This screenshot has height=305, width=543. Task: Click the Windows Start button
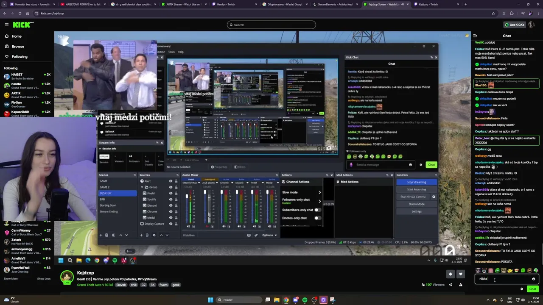pos(210,300)
